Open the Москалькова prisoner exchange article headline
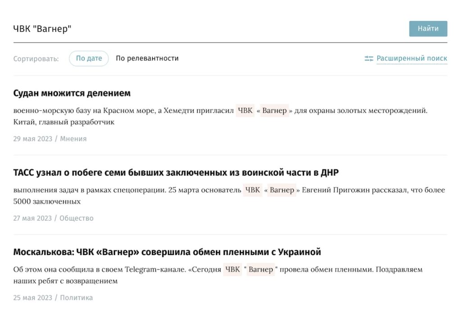This screenshot has width=461, height=310. [x=167, y=252]
